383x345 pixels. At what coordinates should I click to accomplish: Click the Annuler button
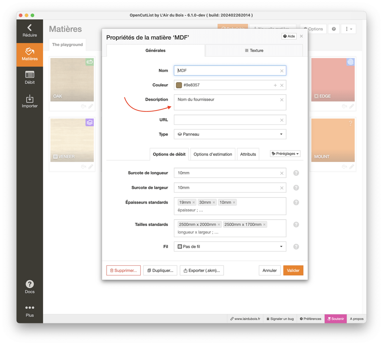270,271
